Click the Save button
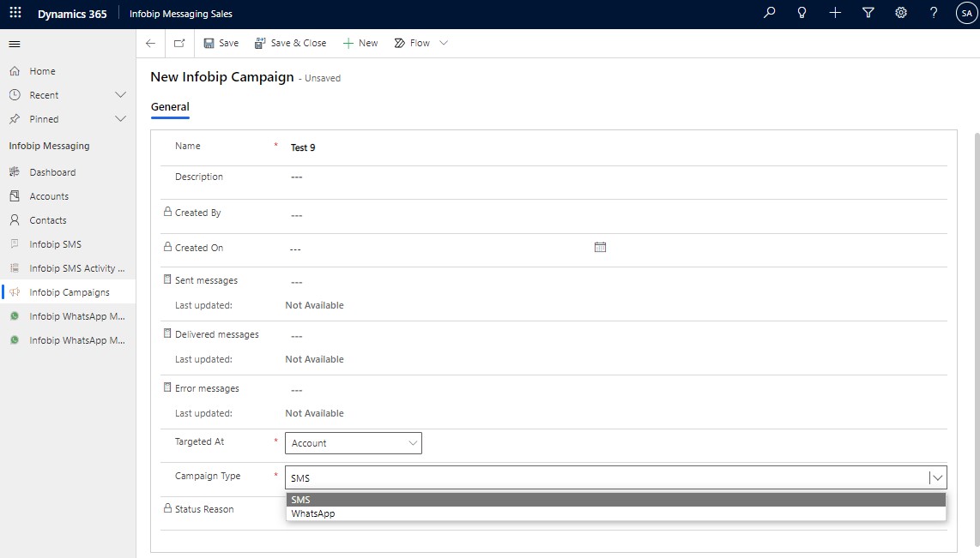Image resolution: width=980 pixels, height=558 pixels. click(221, 43)
